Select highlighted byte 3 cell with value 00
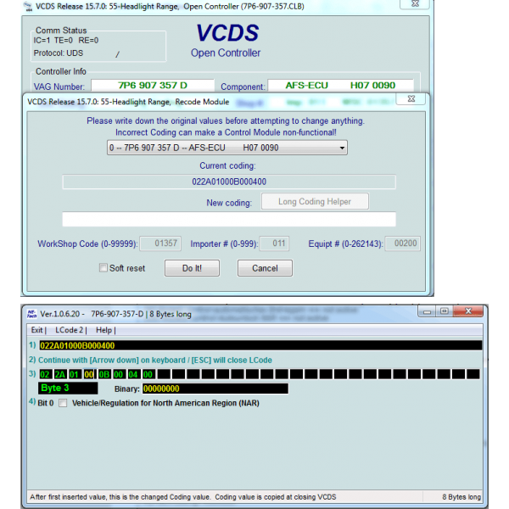The image size is (509, 509). pos(89,375)
